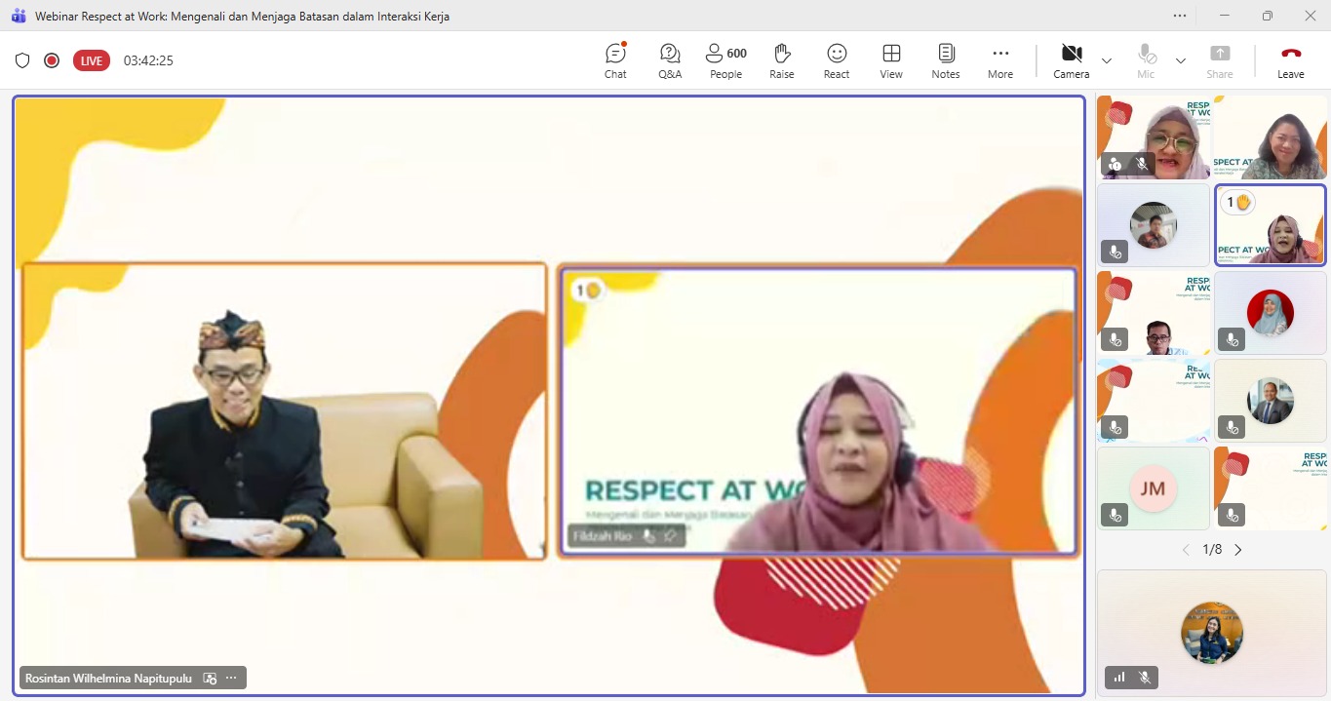Screen dimensions: 1331x701
Task: Raise your hand in the meeting
Action: [781, 60]
